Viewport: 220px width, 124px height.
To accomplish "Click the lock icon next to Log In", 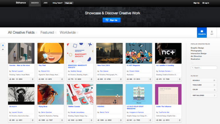I will click(x=203, y=3).
